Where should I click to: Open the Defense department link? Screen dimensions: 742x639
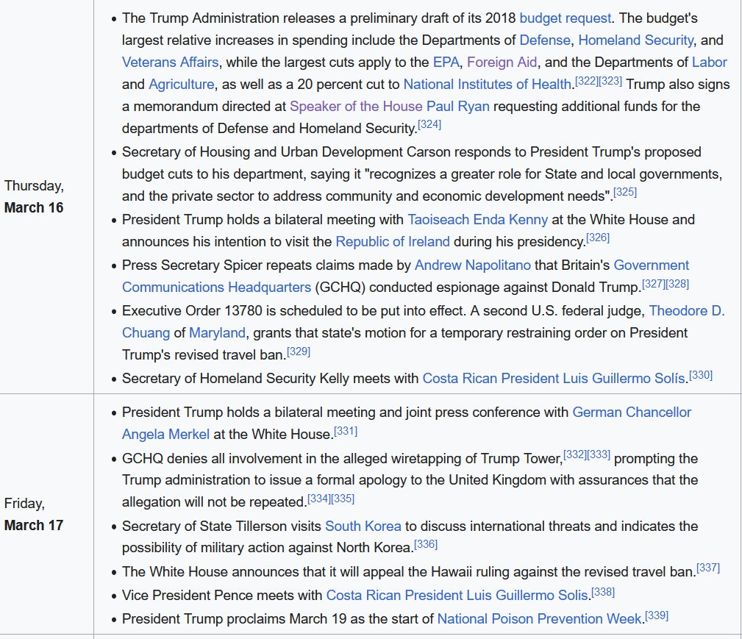(x=545, y=40)
